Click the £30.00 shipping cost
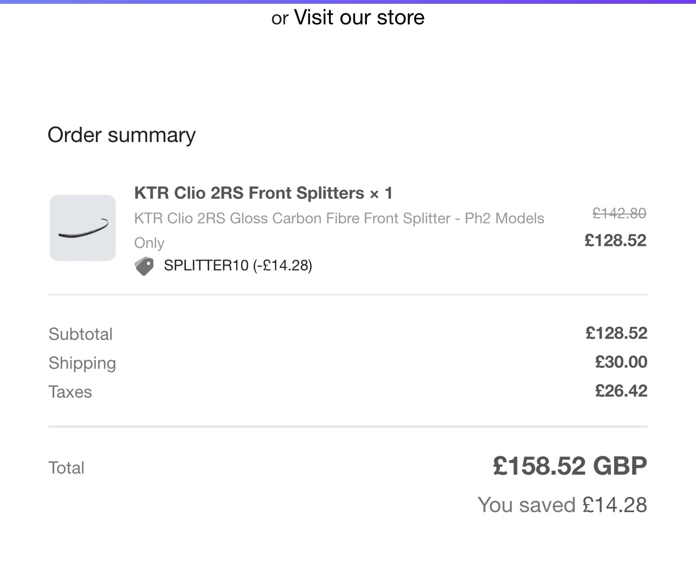 point(621,362)
